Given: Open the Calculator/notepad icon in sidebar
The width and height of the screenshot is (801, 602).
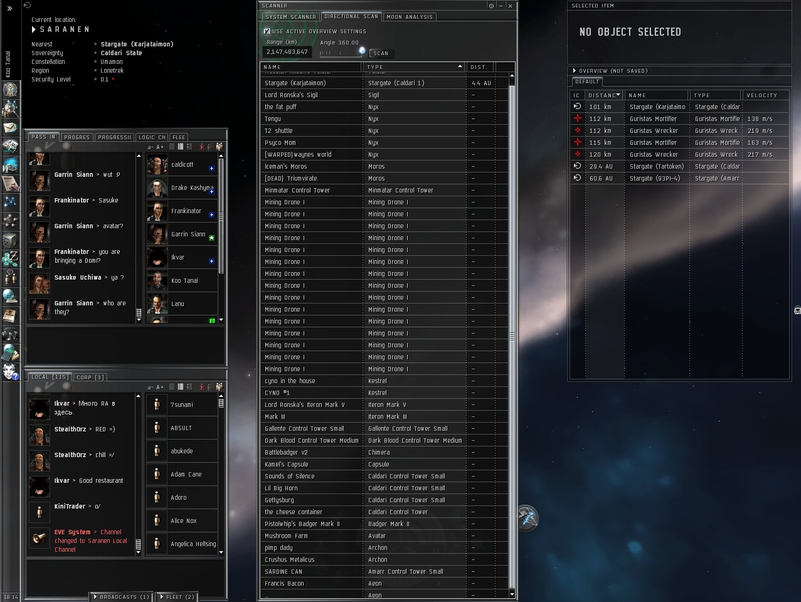Looking at the screenshot, I should [10, 352].
